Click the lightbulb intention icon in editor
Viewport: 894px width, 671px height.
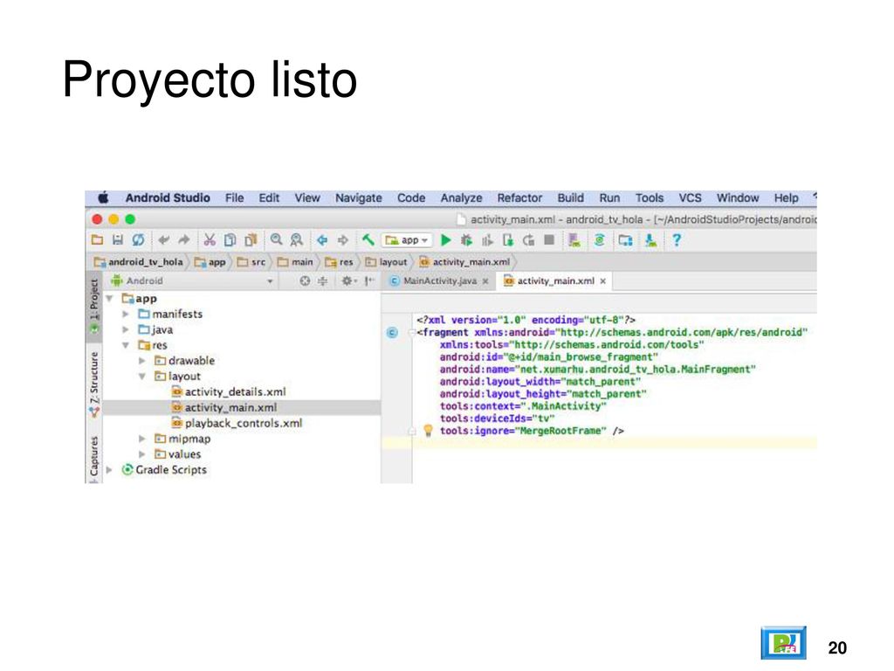pyautogui.click(x=428, y=431)
